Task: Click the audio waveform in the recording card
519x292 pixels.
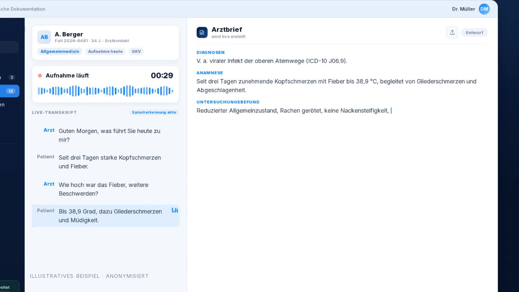Action: (105, 91)
